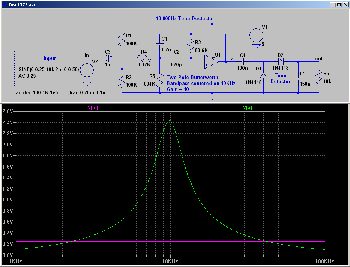350x267 pixels.
Task: Click the Draft375.asc title bar icon
Action: click(5, 4)
